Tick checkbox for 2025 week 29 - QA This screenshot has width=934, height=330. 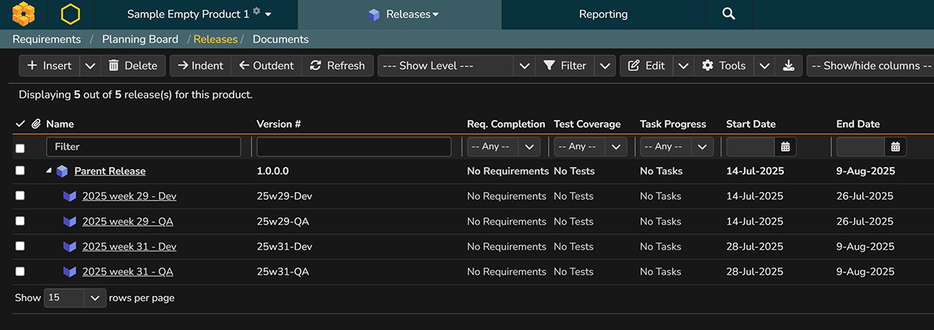(20, 221)
